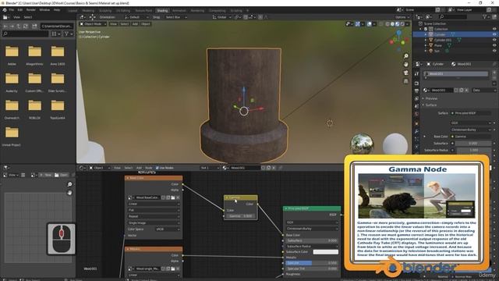This screenshot has height=281, width=499.
Task: Hide Collection with its eye icon
Action: click(494, 29)
